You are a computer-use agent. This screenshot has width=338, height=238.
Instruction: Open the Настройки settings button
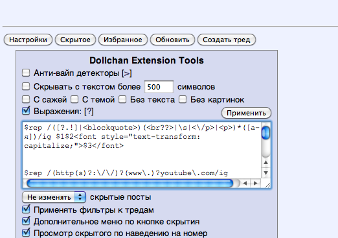28,40
